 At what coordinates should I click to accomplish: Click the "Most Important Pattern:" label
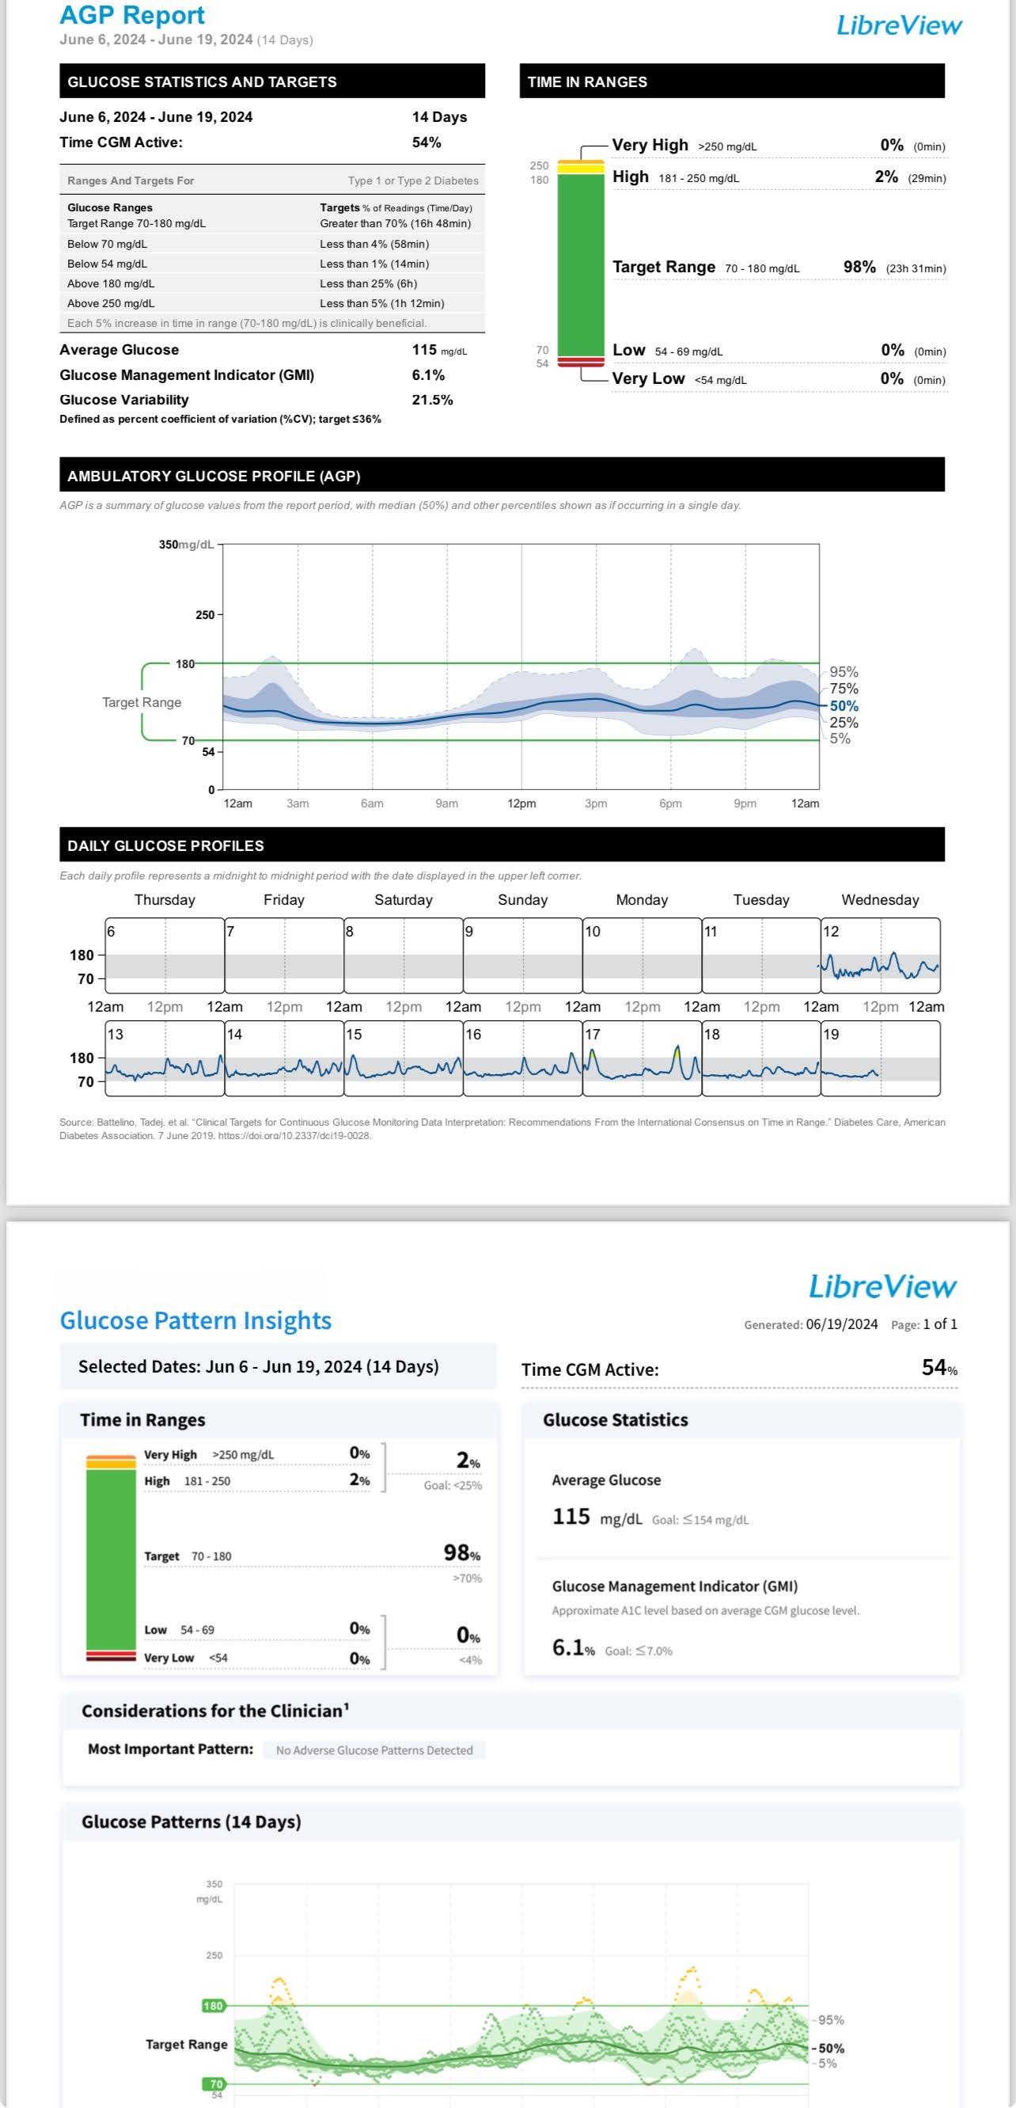[170, 1749]
